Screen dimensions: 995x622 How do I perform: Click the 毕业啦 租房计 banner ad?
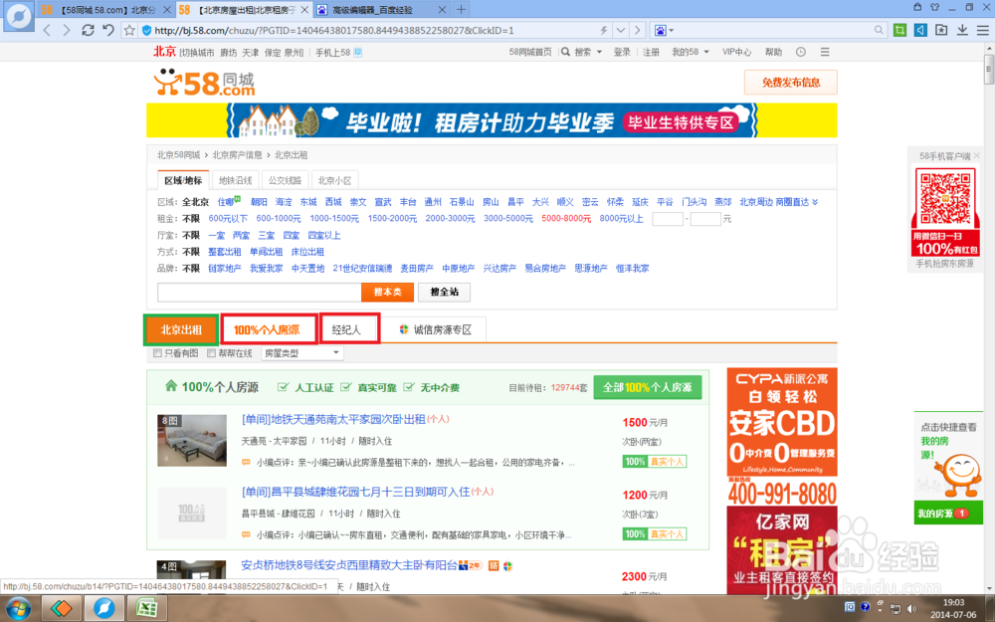pyautogui.click(x=492, y=120)
